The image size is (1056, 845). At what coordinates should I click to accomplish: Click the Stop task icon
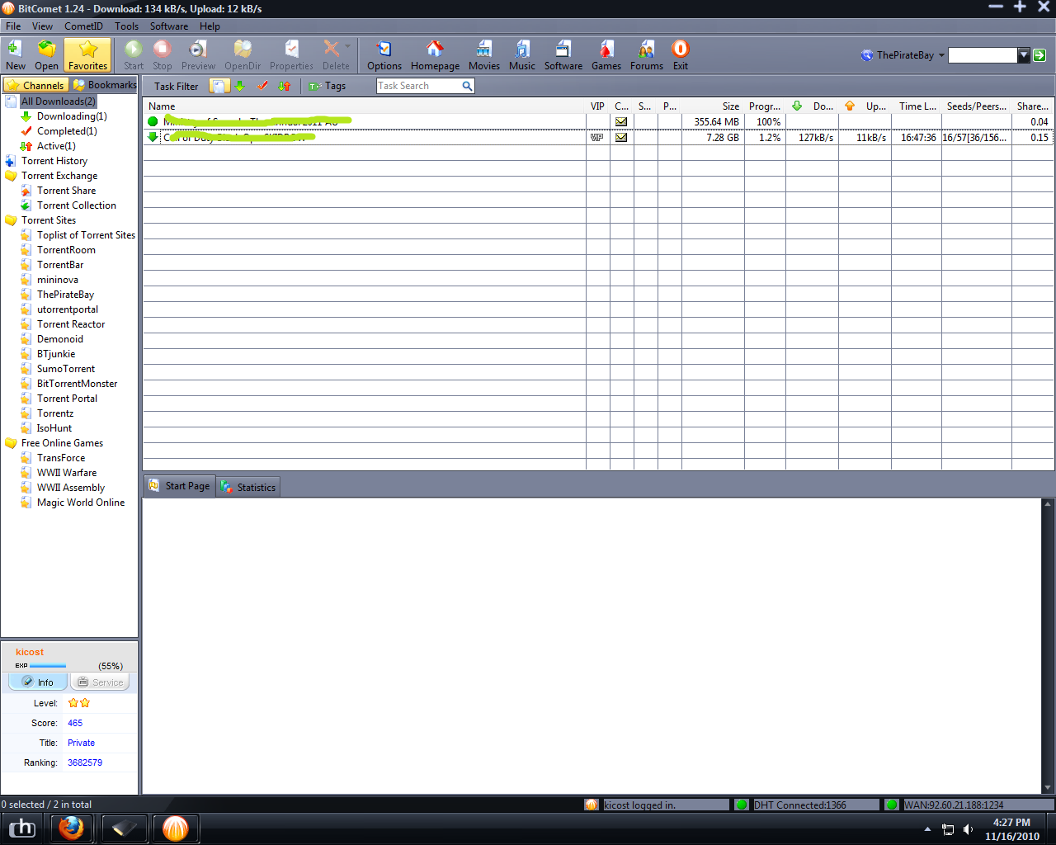[163, 55]
